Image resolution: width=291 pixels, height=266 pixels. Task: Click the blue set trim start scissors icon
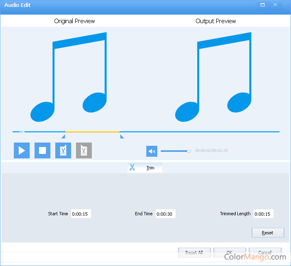pyautogui.click(x=63, y=151)
